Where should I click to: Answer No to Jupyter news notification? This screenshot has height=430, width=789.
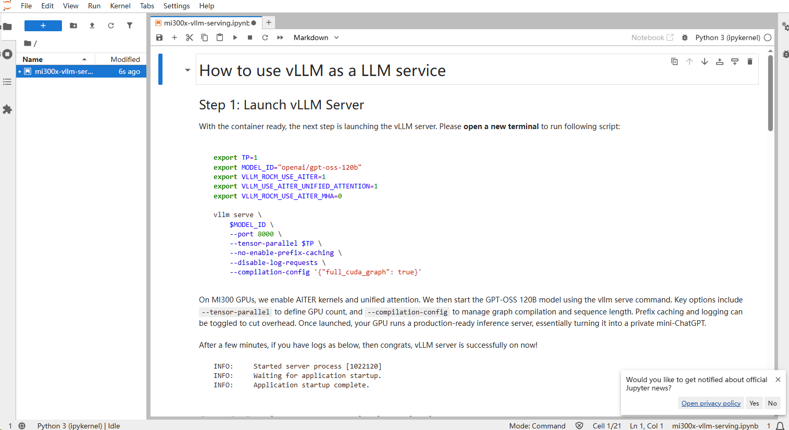coord(772,403)
